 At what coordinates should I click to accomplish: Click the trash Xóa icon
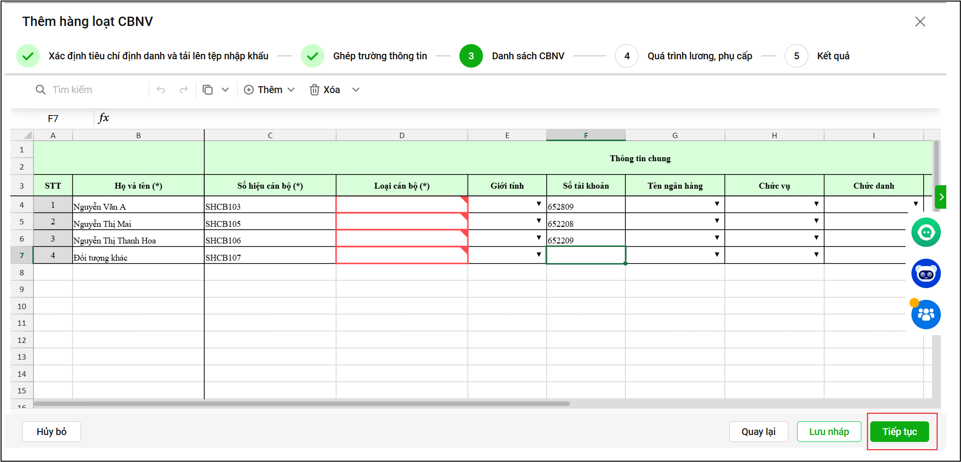tap(314, 90)
